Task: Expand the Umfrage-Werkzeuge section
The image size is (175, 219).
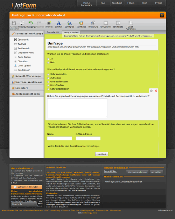Action: click(27, 82)
